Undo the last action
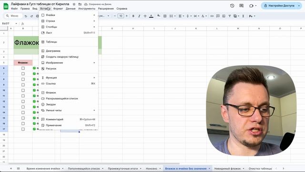The image size is (305, 172). pyautogui.click(x=26, y=16)
